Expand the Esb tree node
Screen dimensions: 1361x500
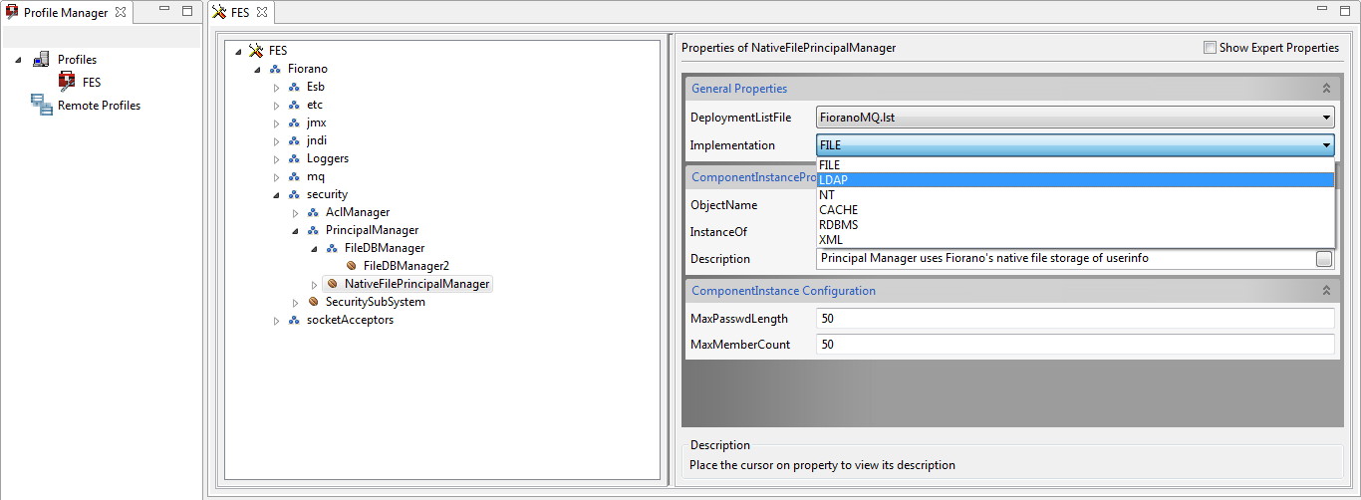(277, 88)
